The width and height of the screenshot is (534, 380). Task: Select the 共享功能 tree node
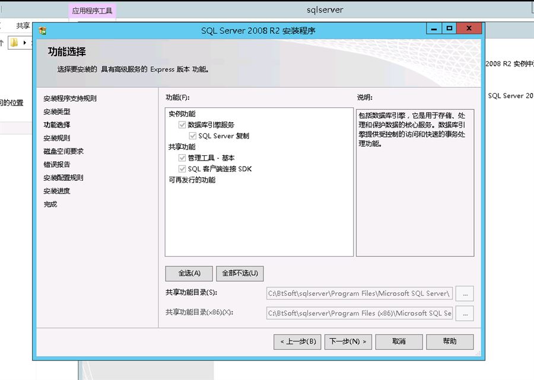[x=182, y=147]
